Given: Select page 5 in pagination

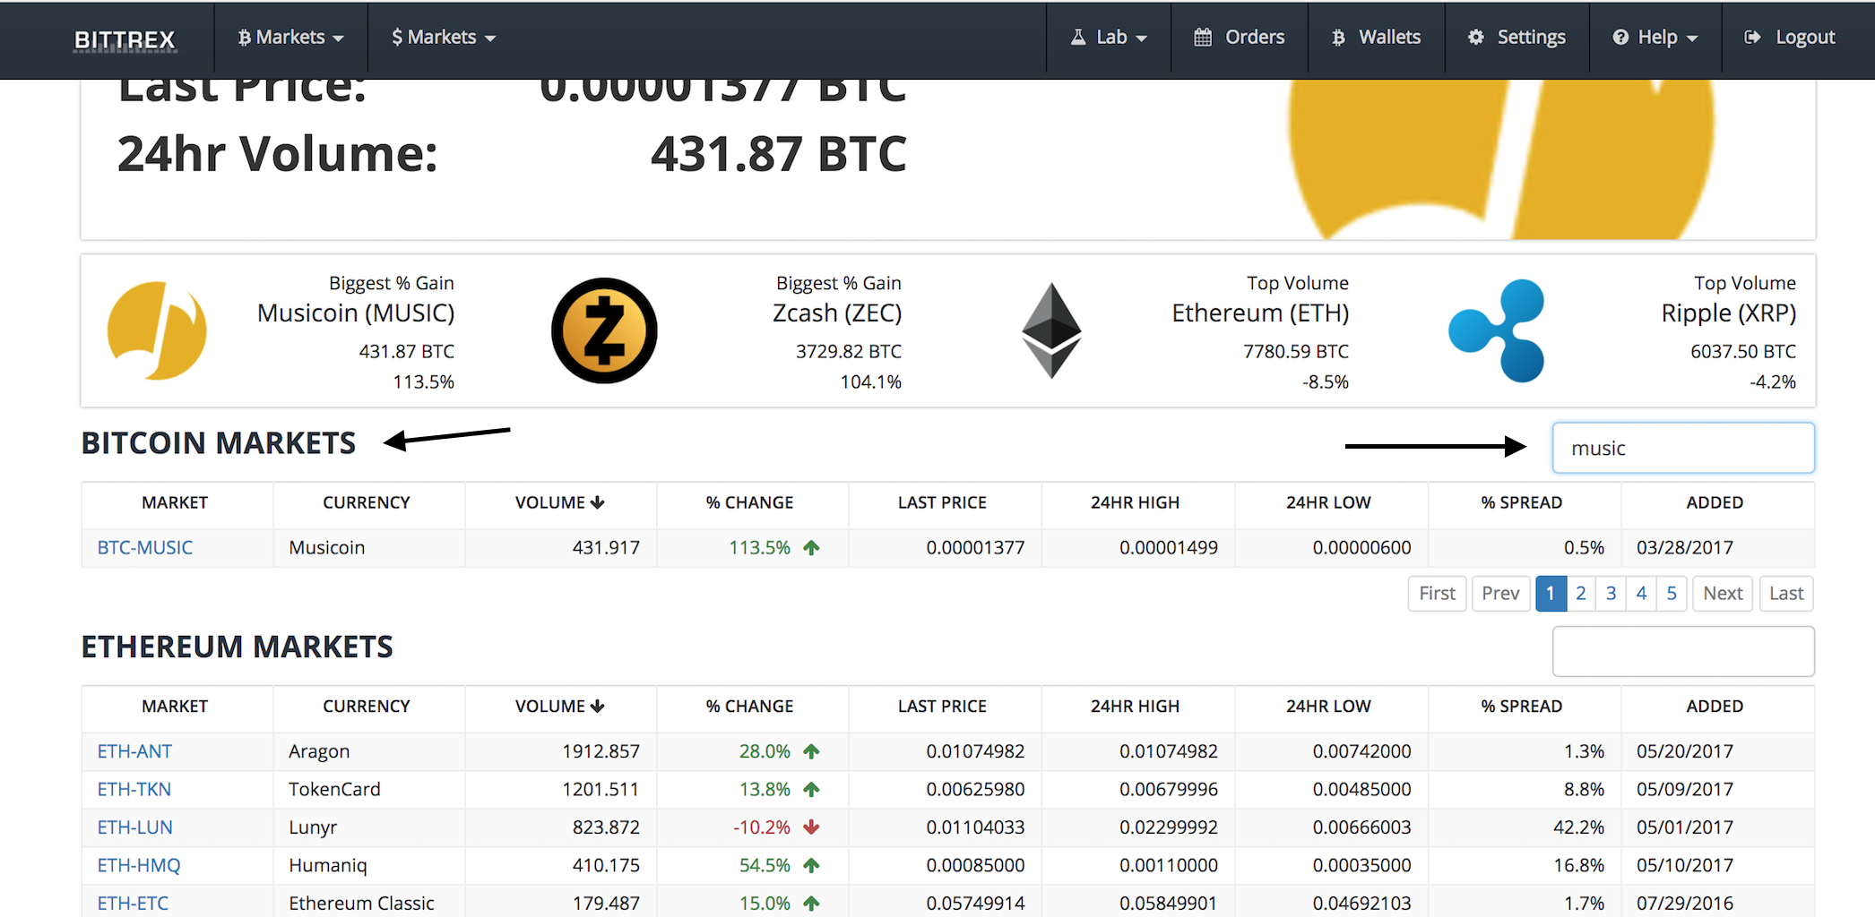Looking at the screenshot, I should pos(1672,594).
